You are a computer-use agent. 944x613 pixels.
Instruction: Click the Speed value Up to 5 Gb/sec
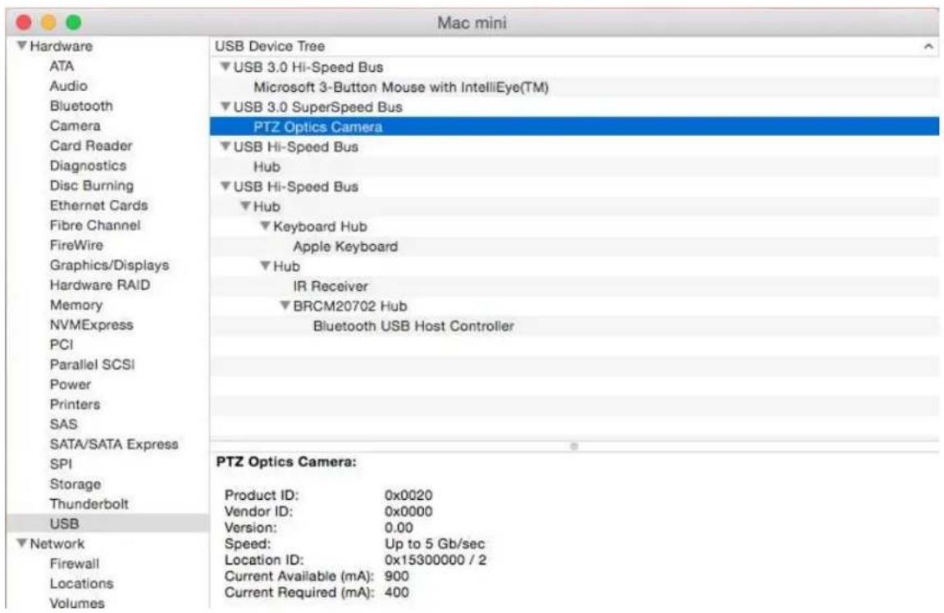point(435,544)
